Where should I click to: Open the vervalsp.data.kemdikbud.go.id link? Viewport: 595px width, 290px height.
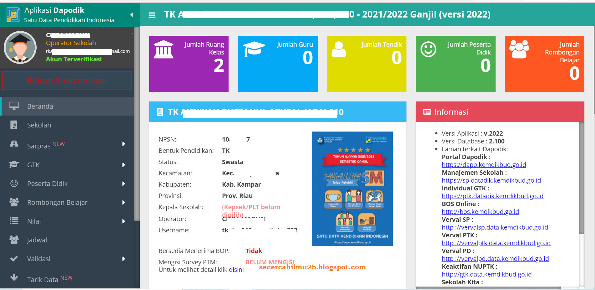495,227
